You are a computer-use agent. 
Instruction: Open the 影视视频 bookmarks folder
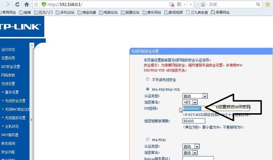(x=173, y=12)
